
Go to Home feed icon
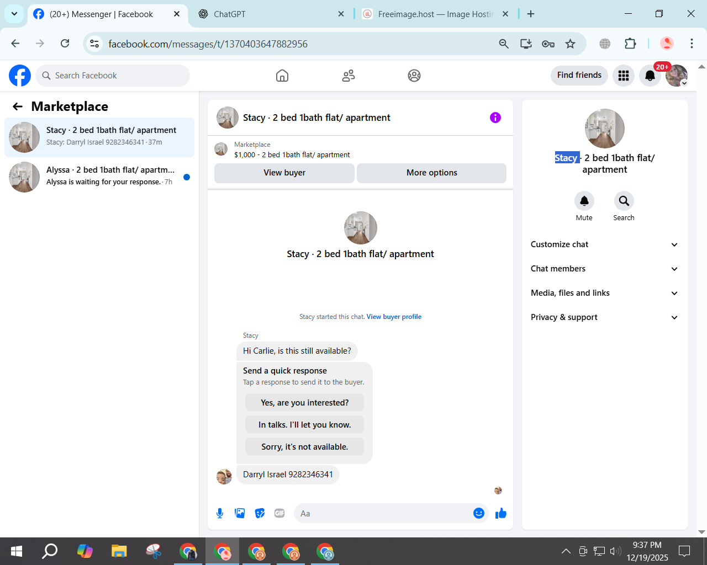[282, 76]
